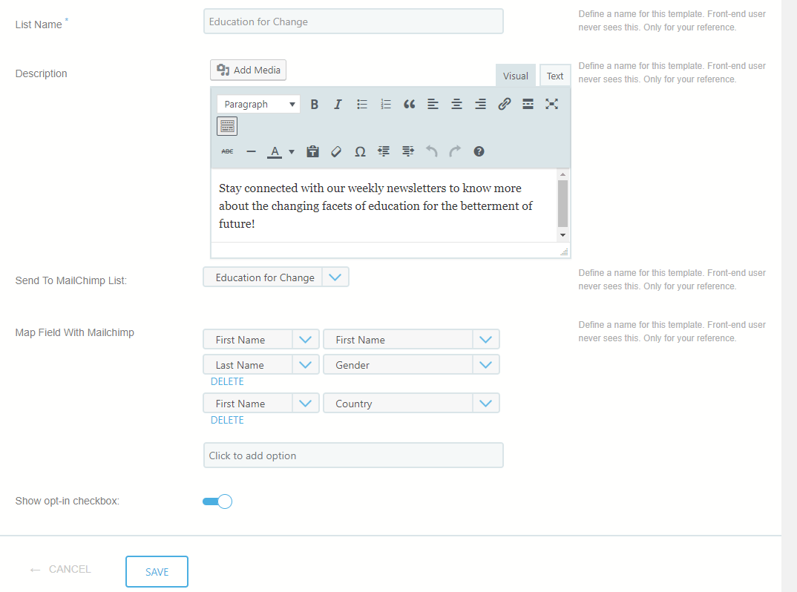Image resolution: width=797 pixels, height=592 pixels.
Task: Insert a bulleted list
Action: coord(361,104)
